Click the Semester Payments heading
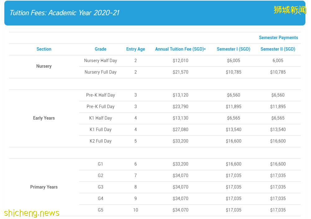 (278, 38)
